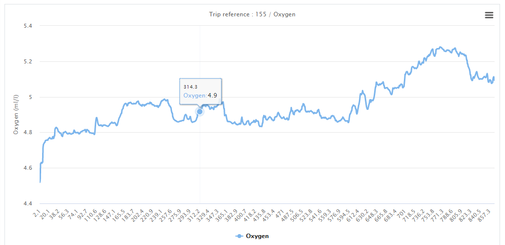Click the 312.2 x-axis tick label

coord(194,215)
